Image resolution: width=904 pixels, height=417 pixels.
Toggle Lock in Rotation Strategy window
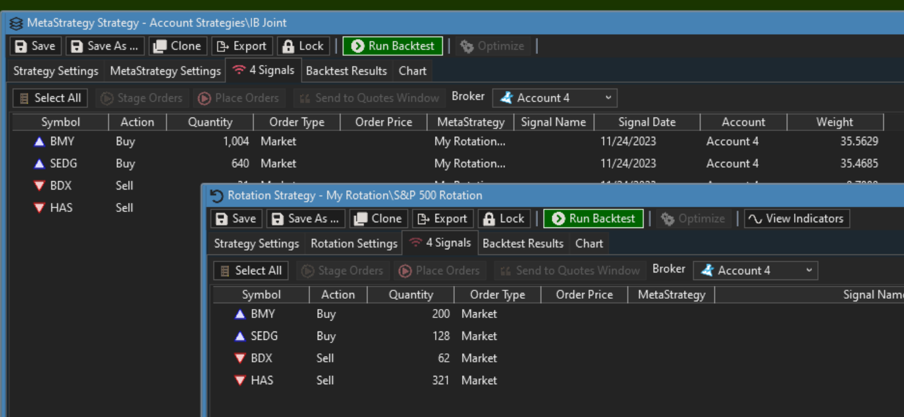click(504, 218)
